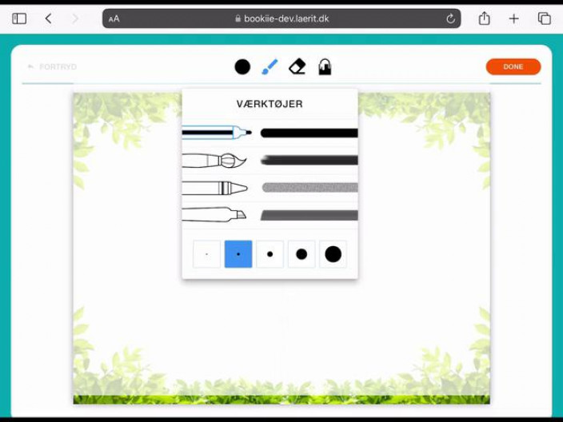Select the smallest brush size
Viewport: 563px width, 422px height.
point(206,254)
